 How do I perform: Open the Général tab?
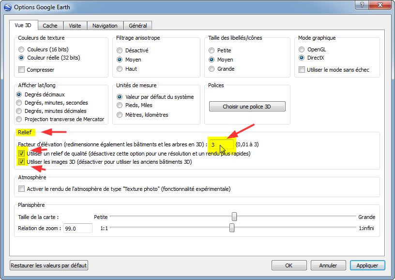[x=138, y=26]
